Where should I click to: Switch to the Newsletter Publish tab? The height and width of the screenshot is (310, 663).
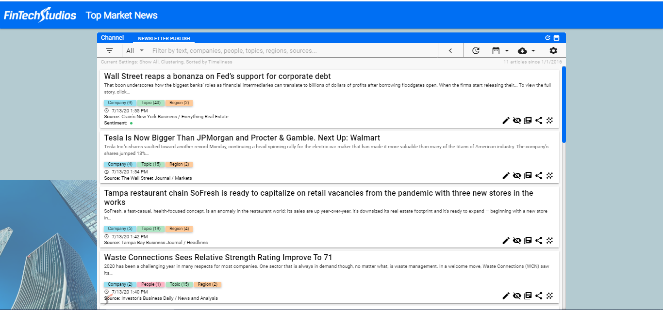tap(164, 39)
